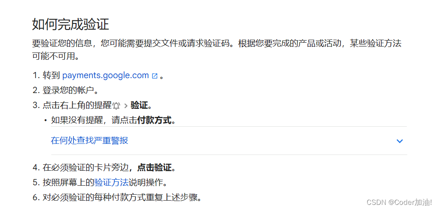Click the blue down chevron of the collapsible
The image size is (438, 210).
[400, 141]
